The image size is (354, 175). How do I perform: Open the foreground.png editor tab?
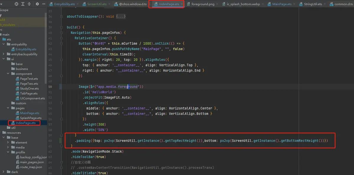pyautogui.click(x=203, y=4)
